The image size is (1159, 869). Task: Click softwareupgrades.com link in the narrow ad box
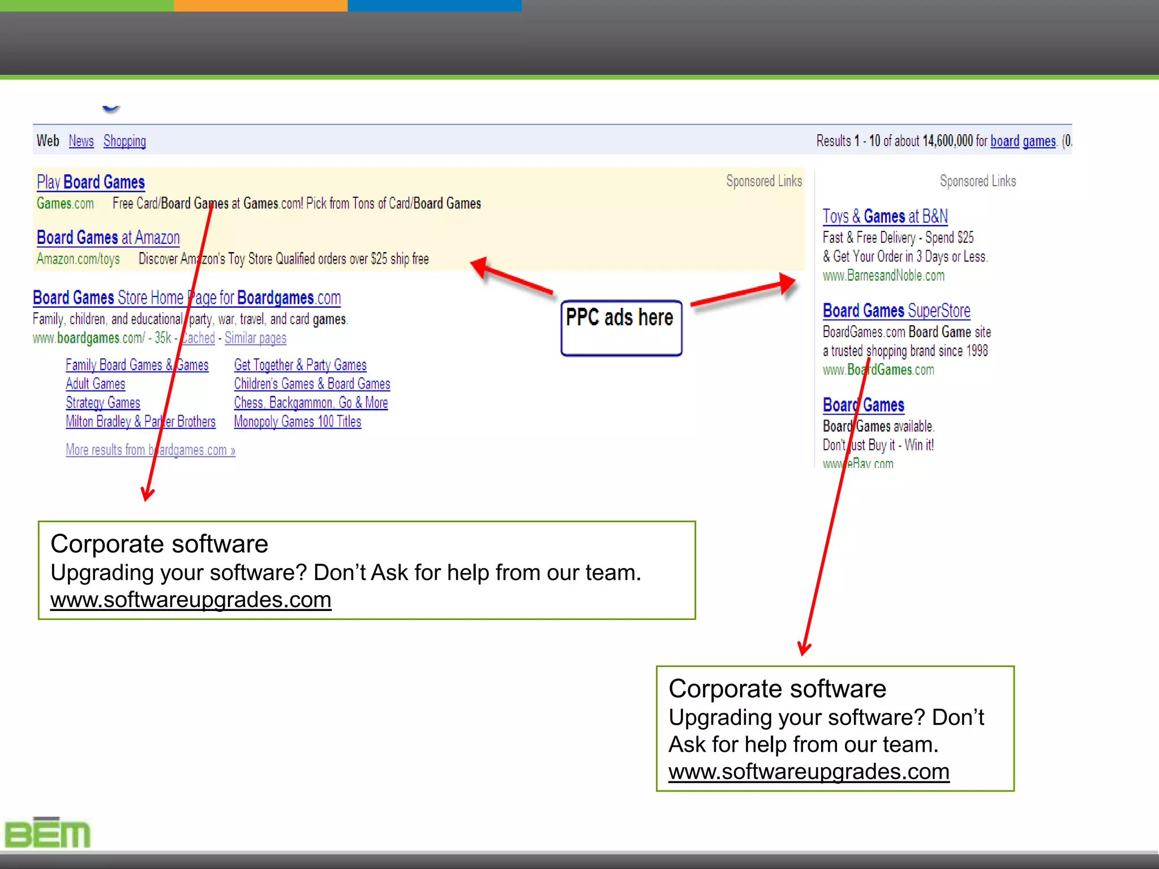(809, 772)
